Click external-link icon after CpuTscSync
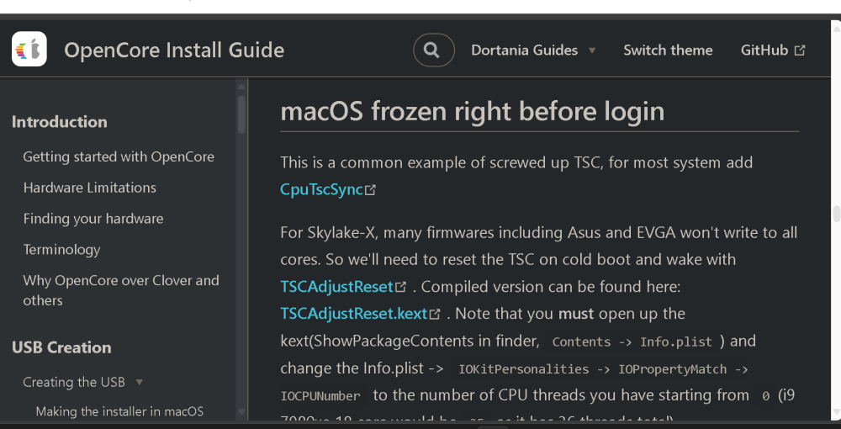 [x=370, y=190]
